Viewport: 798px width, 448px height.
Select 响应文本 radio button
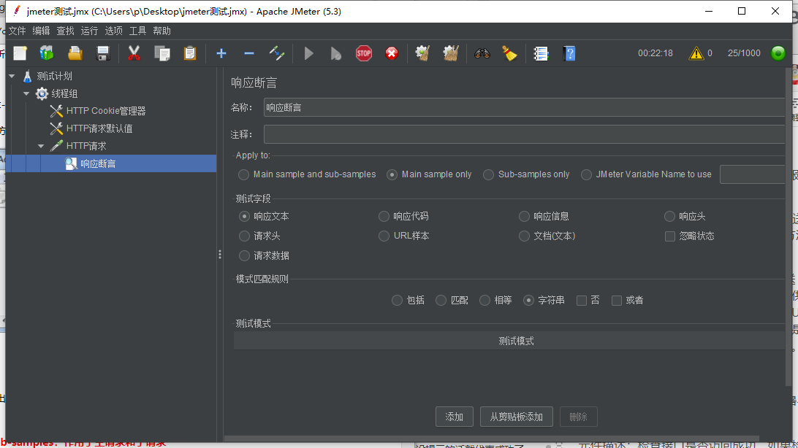(x=244, y=217)
